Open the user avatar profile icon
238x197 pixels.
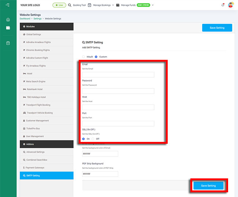click(x=231, y=5)
